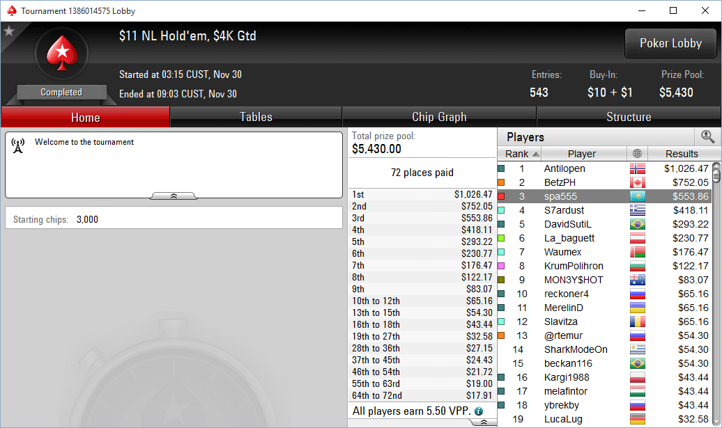Image resolution: width=722 pixels, height=428 pixels.
Task: Click orange color marker beside BetzPH
Action: [501, 182]
